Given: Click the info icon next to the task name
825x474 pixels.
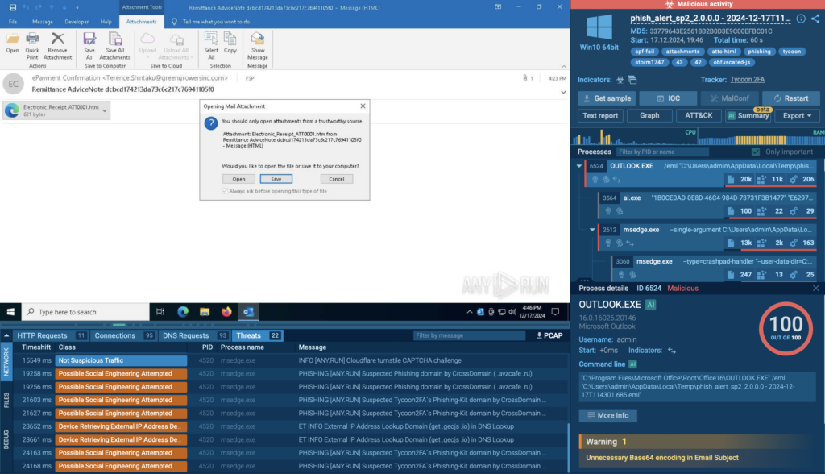Looking at the screenshot, I should pos(801,19).
